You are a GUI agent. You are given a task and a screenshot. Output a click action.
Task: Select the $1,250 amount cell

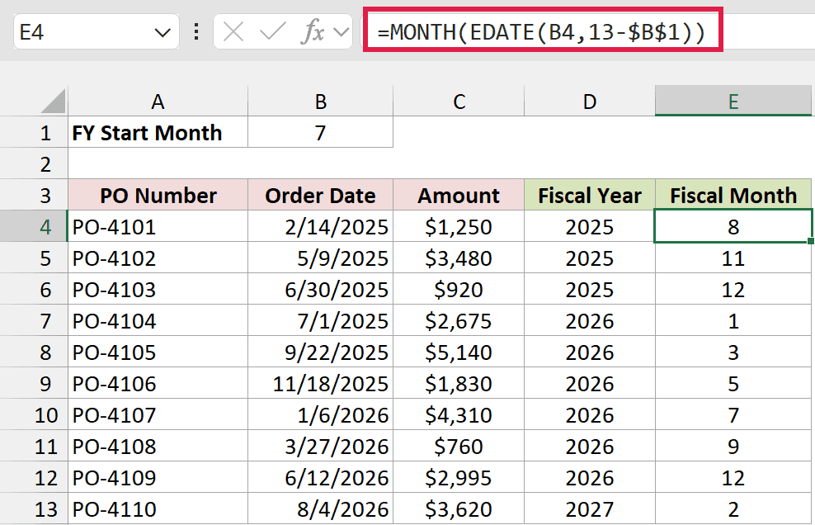click(x=459, y=226)
